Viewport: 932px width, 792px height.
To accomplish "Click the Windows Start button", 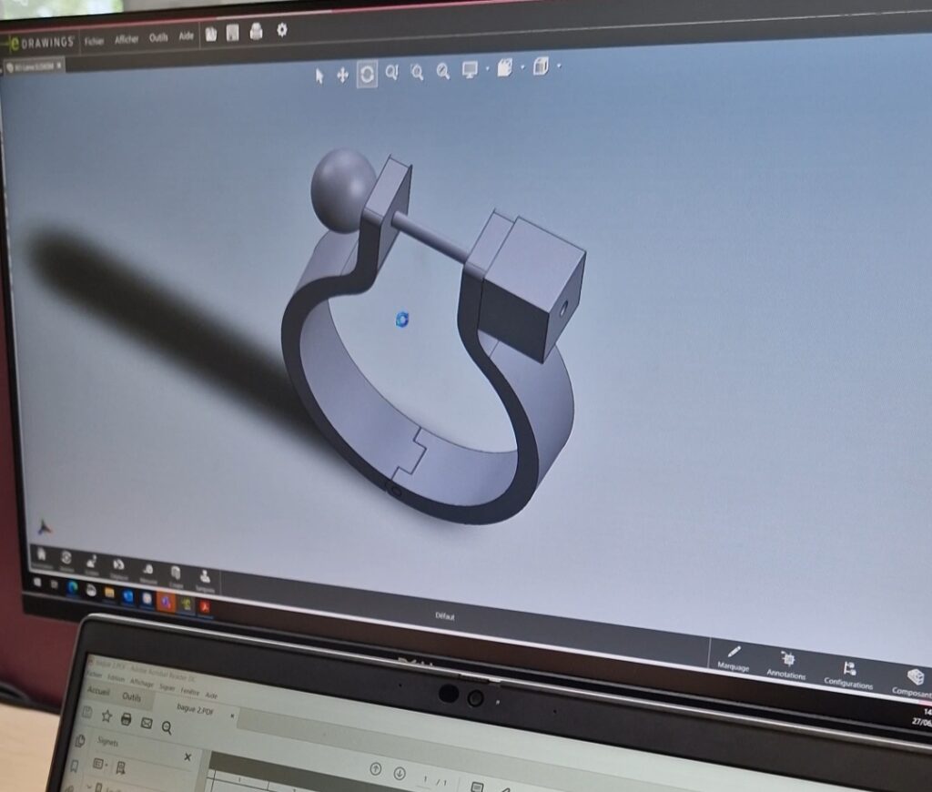I will pos(37,584).
